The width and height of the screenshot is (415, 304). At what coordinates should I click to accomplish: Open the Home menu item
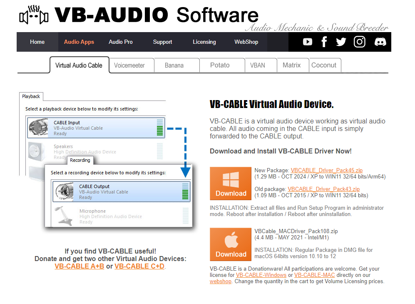37,42
